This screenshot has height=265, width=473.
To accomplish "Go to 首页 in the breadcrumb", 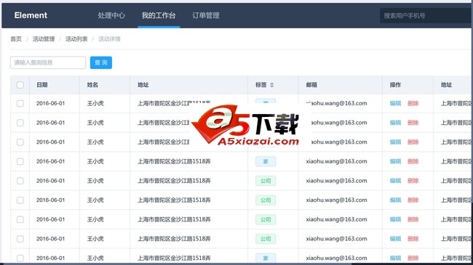I will click(x=16, y=39).
